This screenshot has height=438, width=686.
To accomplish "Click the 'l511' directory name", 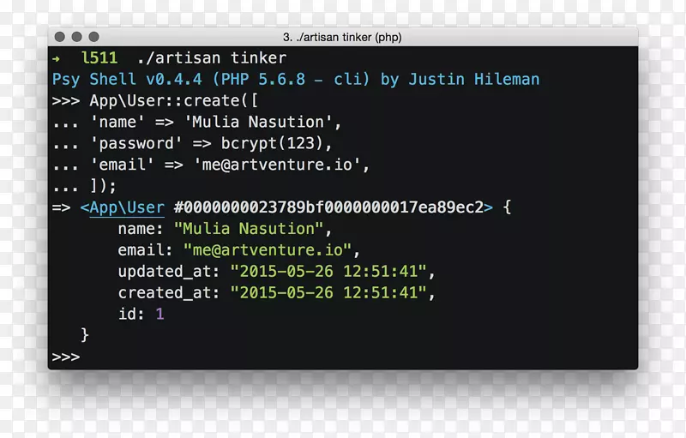I will click(x=99, y=58).
